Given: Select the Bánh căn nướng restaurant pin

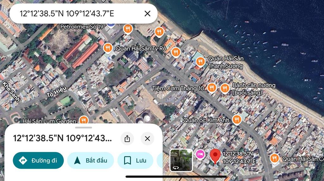Looking at the screenshot, I should pyautogui.click(x=225, y=88).
